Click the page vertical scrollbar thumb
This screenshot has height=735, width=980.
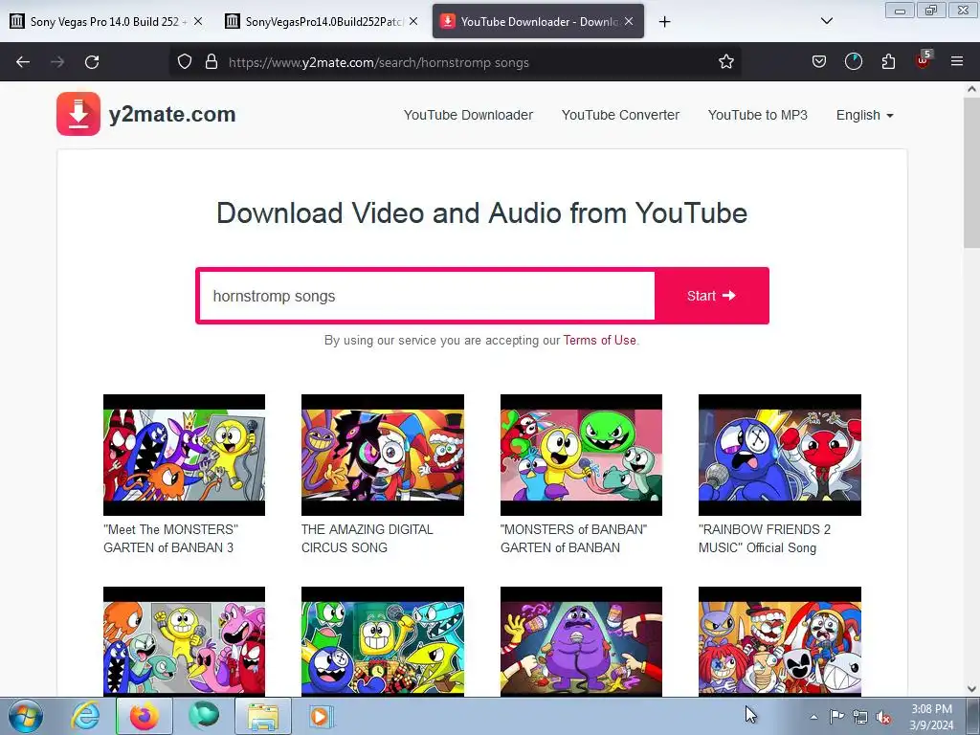point(971,172)
